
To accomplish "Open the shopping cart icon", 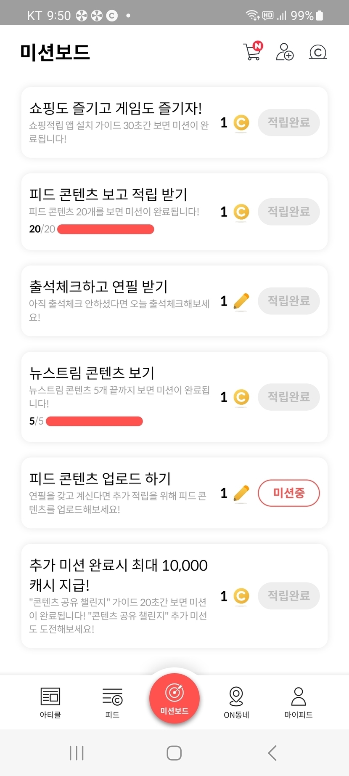I will point(252,52).
